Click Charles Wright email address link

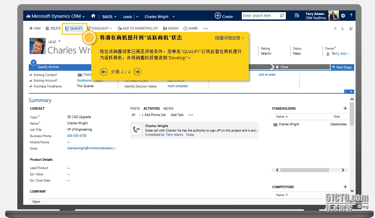(92, 148)
